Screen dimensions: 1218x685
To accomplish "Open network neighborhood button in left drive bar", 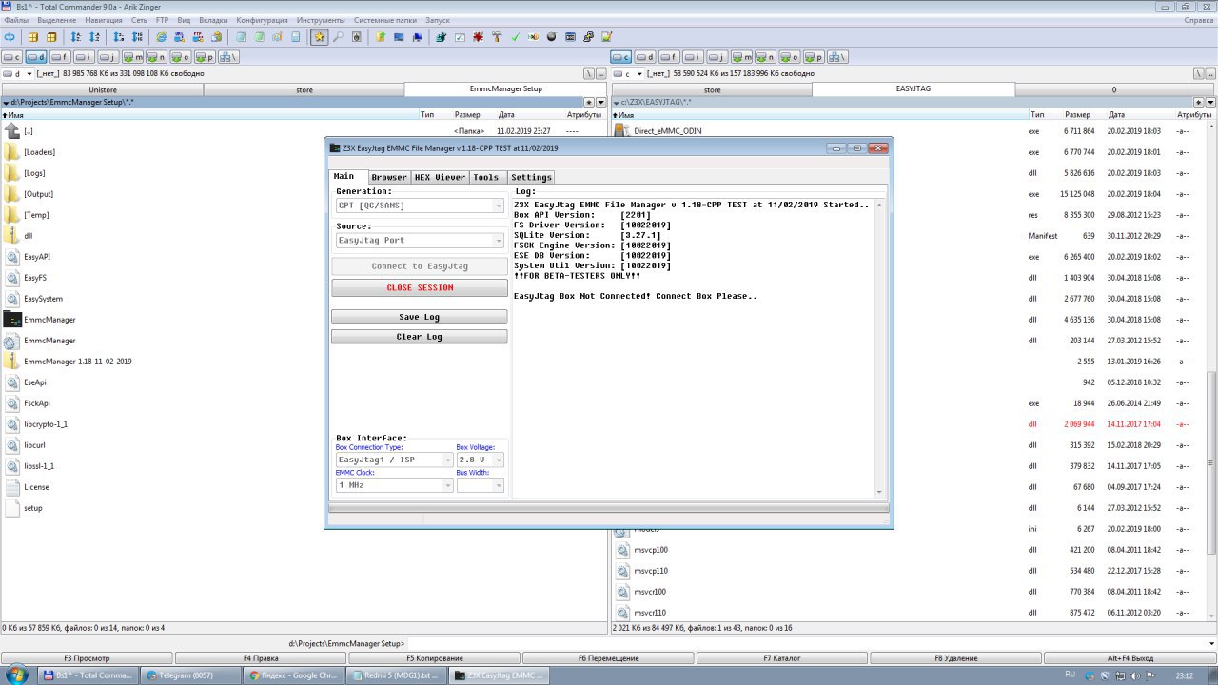I will point(228,57).
